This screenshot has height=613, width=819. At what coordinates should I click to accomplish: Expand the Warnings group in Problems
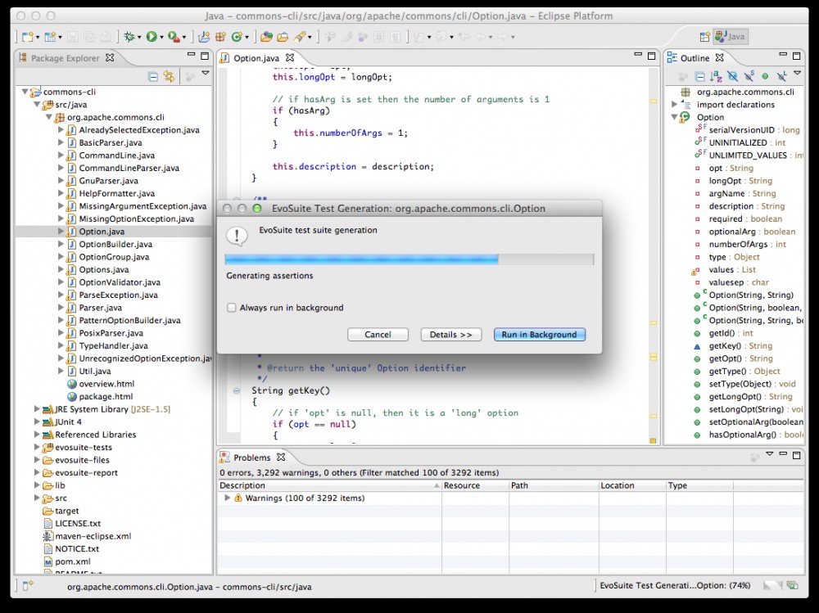227,498
